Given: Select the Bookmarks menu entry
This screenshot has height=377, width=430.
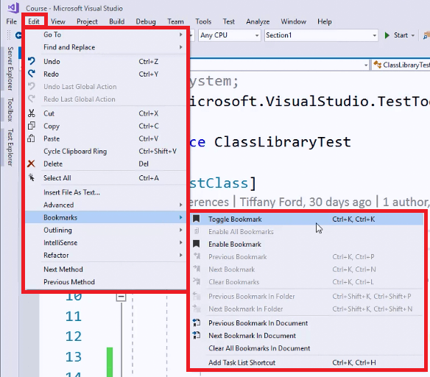Looking at the screenshot, I should pyautogui.click(x=105, y=217).
